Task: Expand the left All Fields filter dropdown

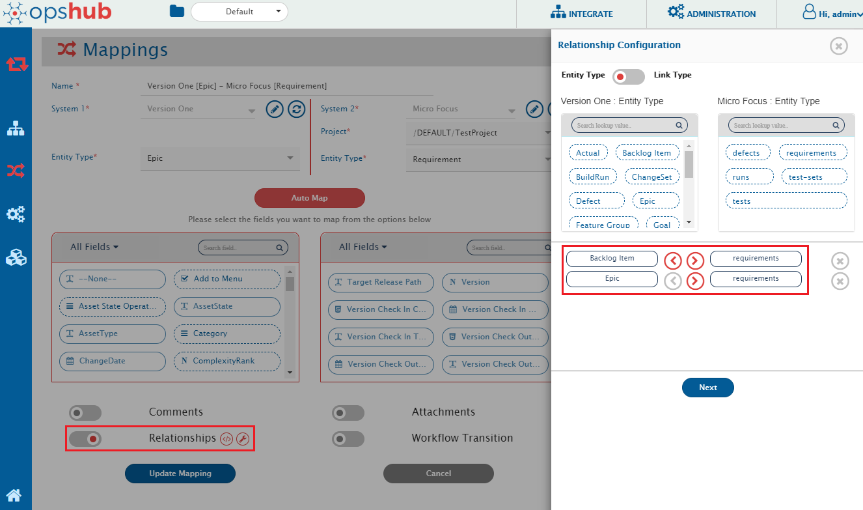Action: [95, 247]
